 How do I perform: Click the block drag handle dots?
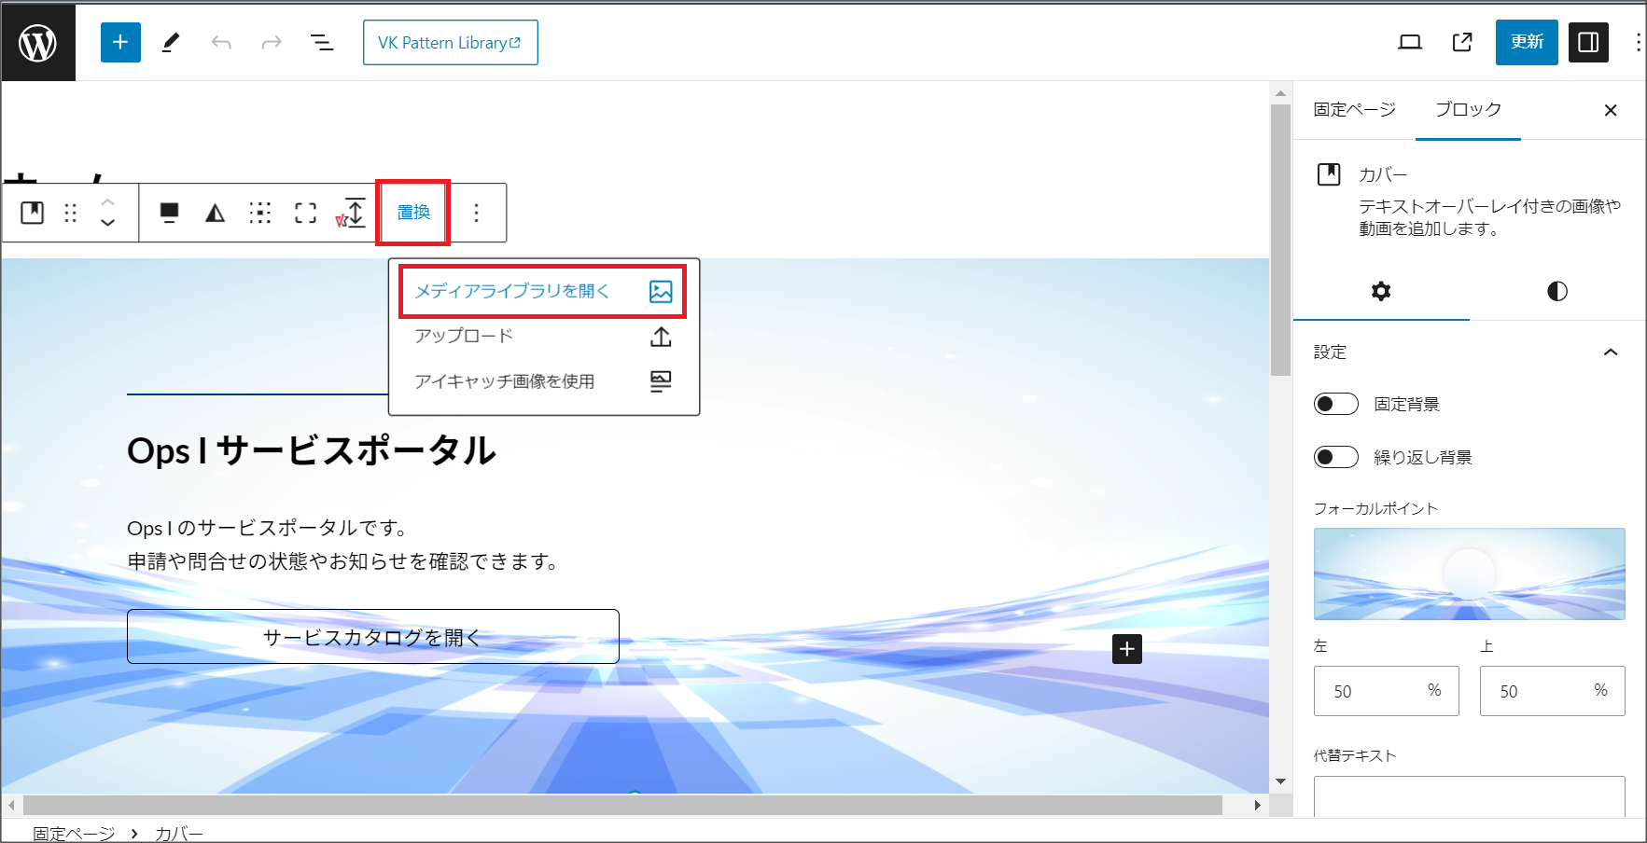(71, 213)
